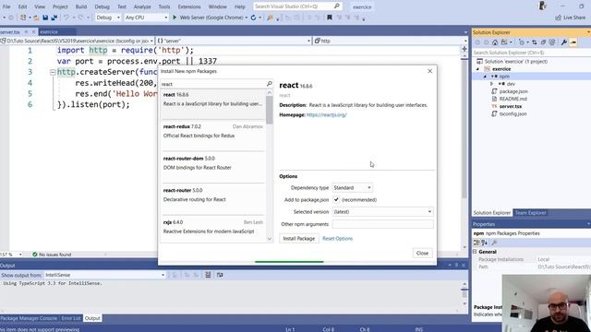Open Properties via the wrench icon
591x332 pixels.
tap(564, 42)
